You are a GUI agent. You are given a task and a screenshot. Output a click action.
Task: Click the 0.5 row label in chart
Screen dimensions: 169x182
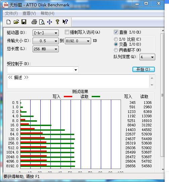point(15,103)
